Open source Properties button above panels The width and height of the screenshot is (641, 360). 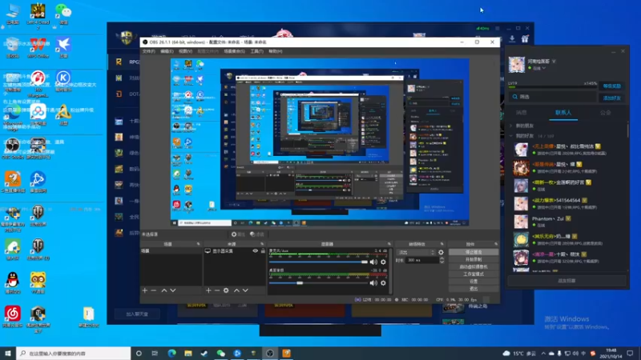pyautogui.click(x=238, y=234)
